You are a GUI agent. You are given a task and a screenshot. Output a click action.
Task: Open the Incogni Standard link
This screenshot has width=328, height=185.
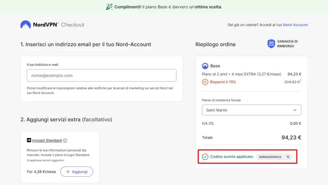[47, 141]
